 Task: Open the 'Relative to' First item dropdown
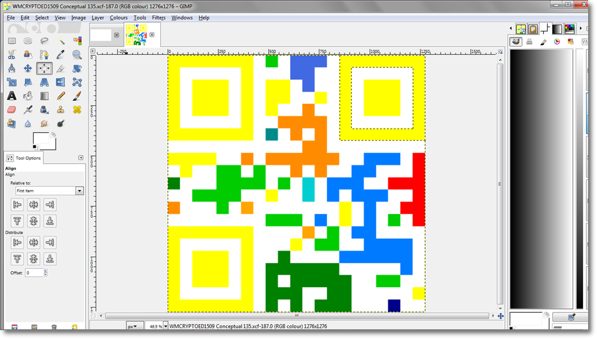point(50,191)
